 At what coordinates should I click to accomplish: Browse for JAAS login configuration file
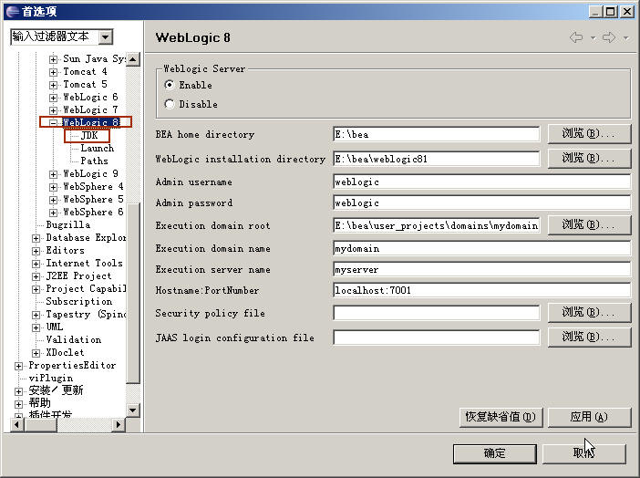(589, 337)
